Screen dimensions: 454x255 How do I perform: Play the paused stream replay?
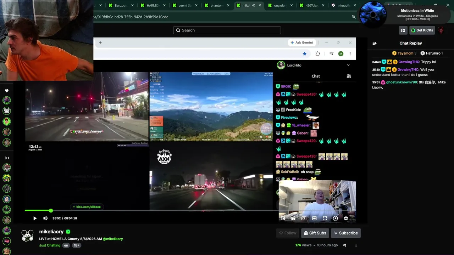pos(35,218)
